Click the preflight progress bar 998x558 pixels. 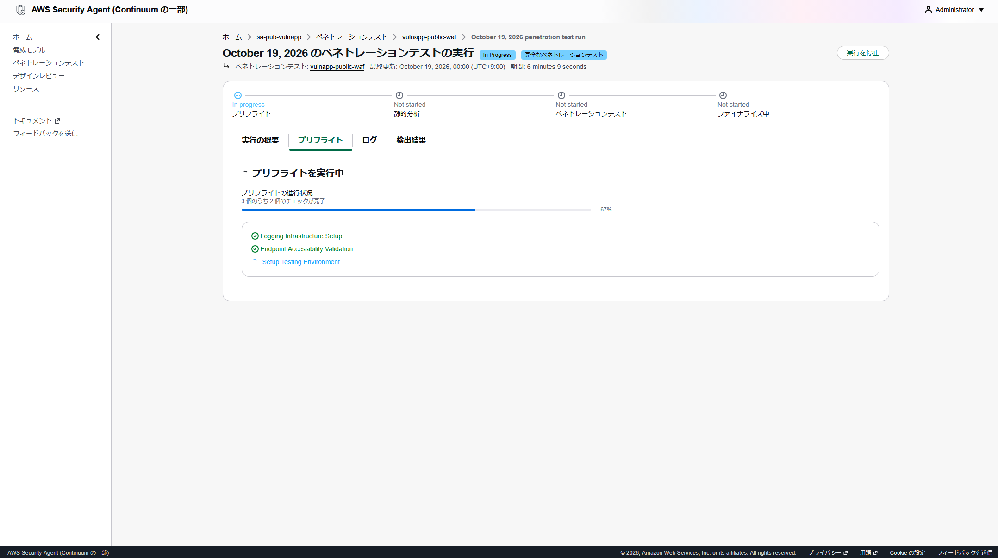click(x=416, y=210)
